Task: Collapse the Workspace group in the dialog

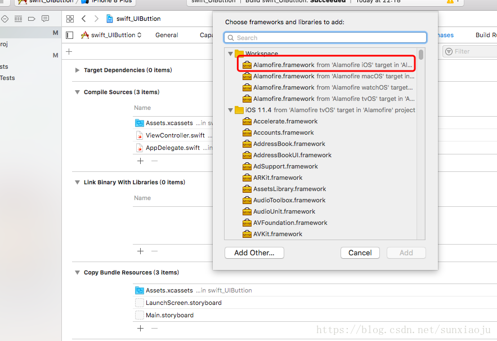Action: (x=230, y=54)
